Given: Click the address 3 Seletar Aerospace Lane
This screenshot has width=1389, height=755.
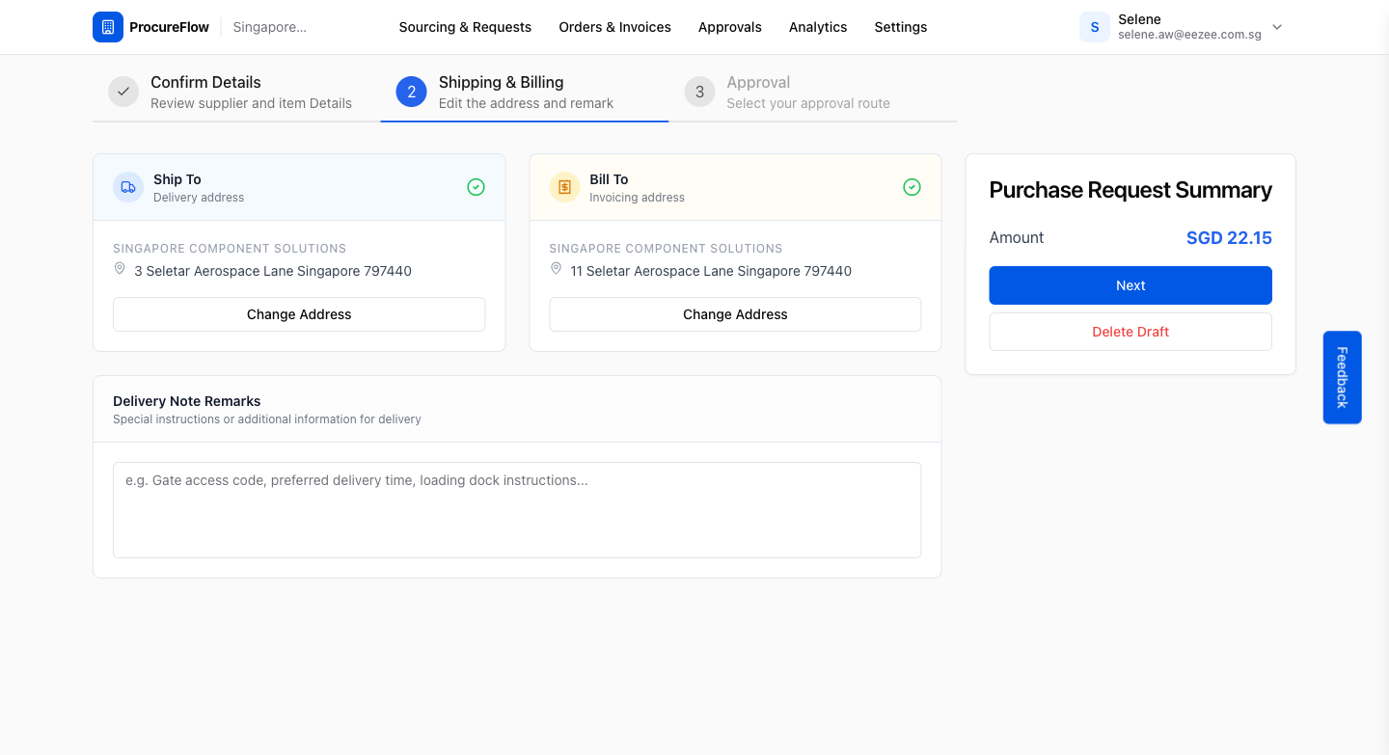Looking at the screenshot, I should coord(273,271).
